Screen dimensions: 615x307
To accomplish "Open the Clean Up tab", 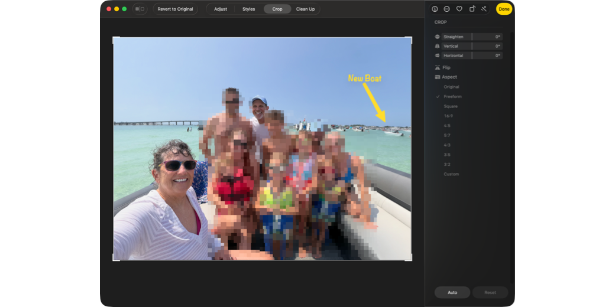I will pyautogui.click(x=305, y=9).
